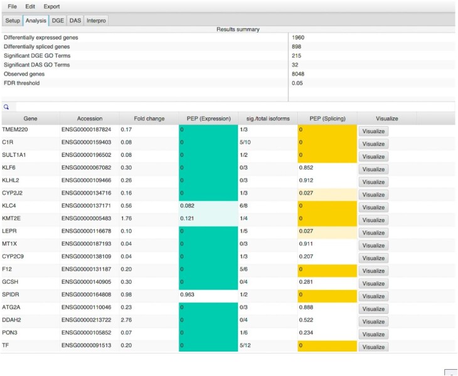
Task: Visualize the KLF6 gene row
Action: tap(373, 169)
